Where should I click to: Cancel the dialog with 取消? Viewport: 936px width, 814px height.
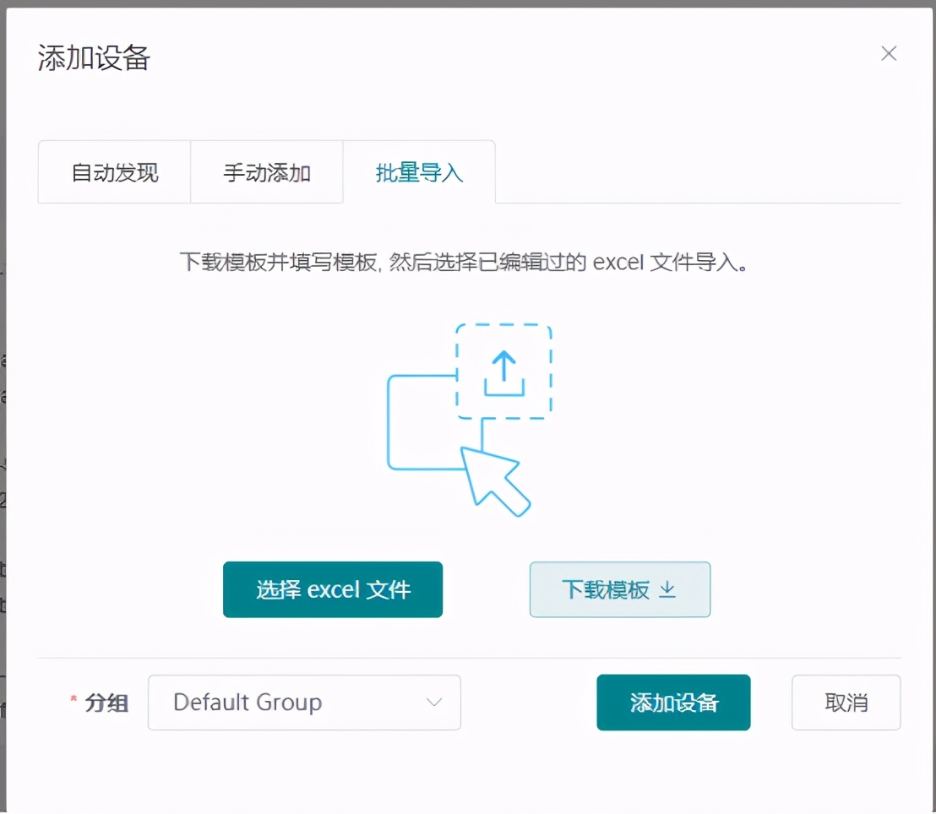point(846,702)
